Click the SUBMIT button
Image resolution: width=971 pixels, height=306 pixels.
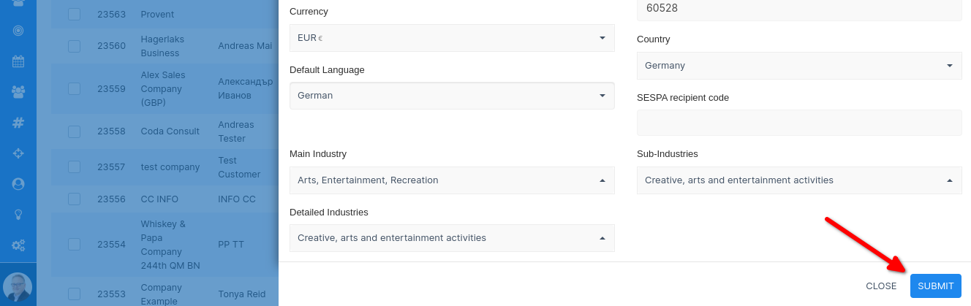(935, 286)
